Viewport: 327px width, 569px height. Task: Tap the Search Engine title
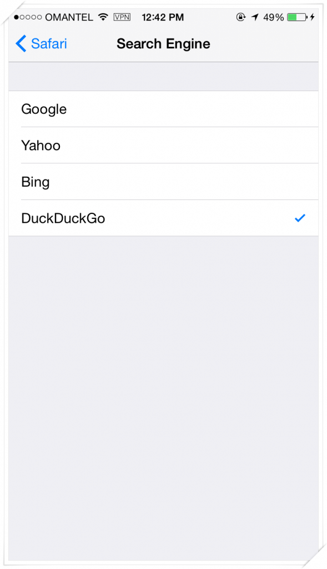tap(163, 43)
